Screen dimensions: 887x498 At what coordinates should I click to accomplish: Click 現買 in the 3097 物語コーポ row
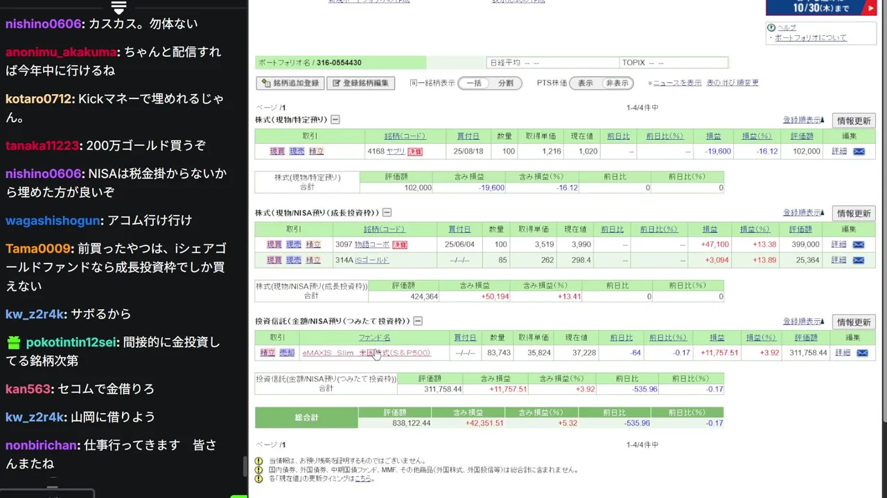point(274,244)
